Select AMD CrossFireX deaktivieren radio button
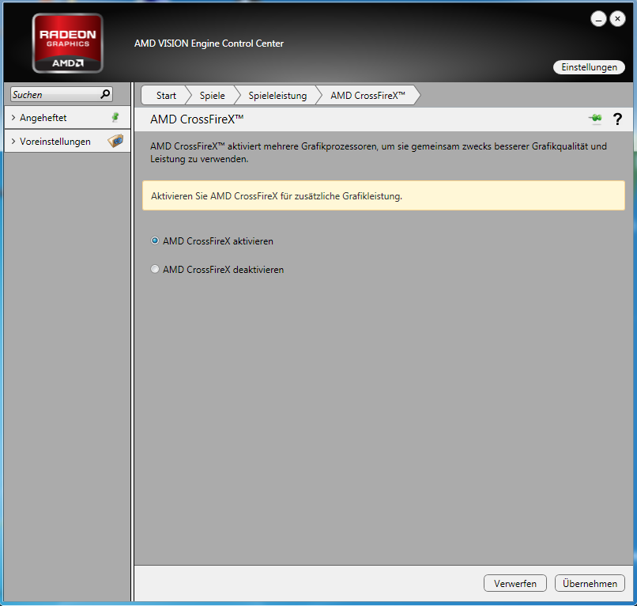Viewport: 637px width, 606px height. (155, 269)
